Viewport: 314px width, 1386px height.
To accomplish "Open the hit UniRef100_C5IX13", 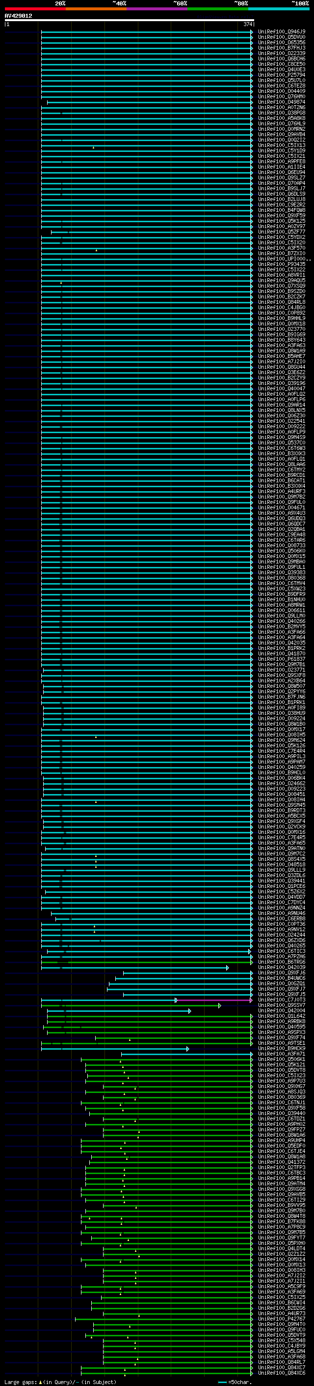I will (281, 145).
